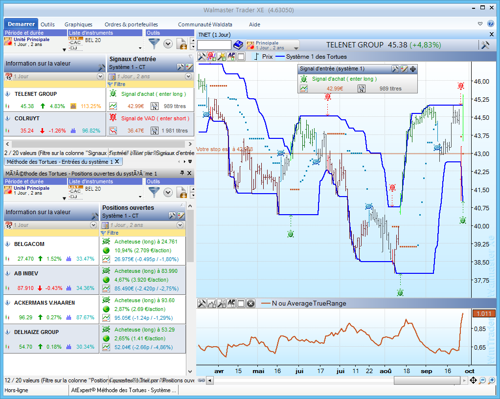Image resolution: width=500 pixels, height=399 pixels.
Task: Click the zoom out magnifier on chart
Action: click(x=482, y=380)
